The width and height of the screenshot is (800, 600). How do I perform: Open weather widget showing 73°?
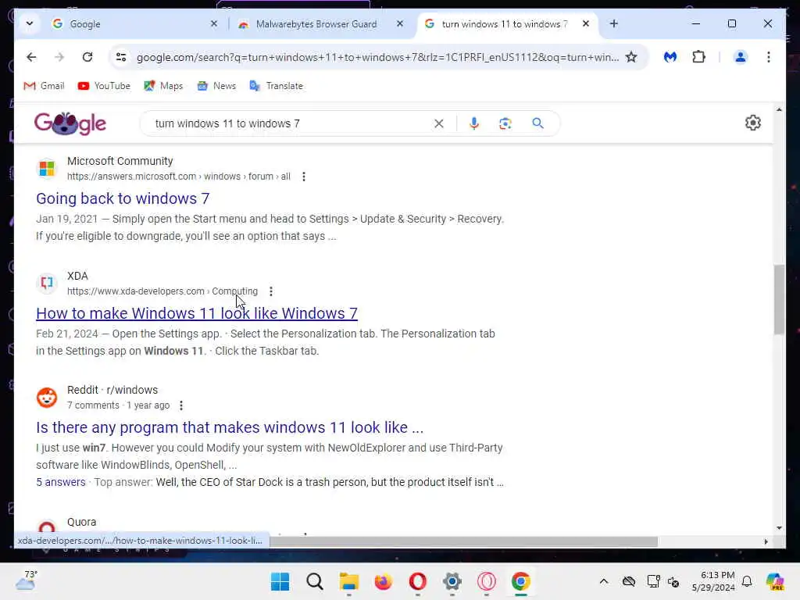pos(27,580)
